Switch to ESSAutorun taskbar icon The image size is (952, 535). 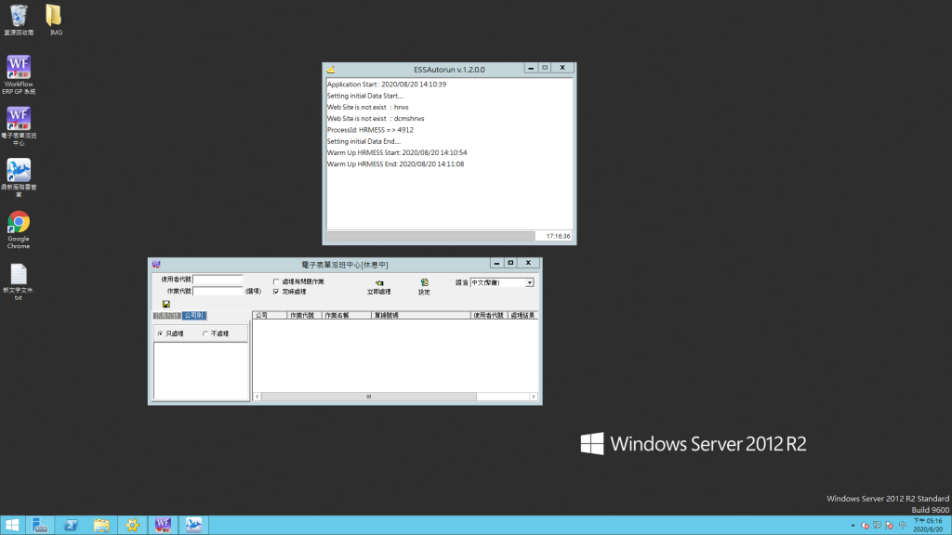[x=193, y=525]
